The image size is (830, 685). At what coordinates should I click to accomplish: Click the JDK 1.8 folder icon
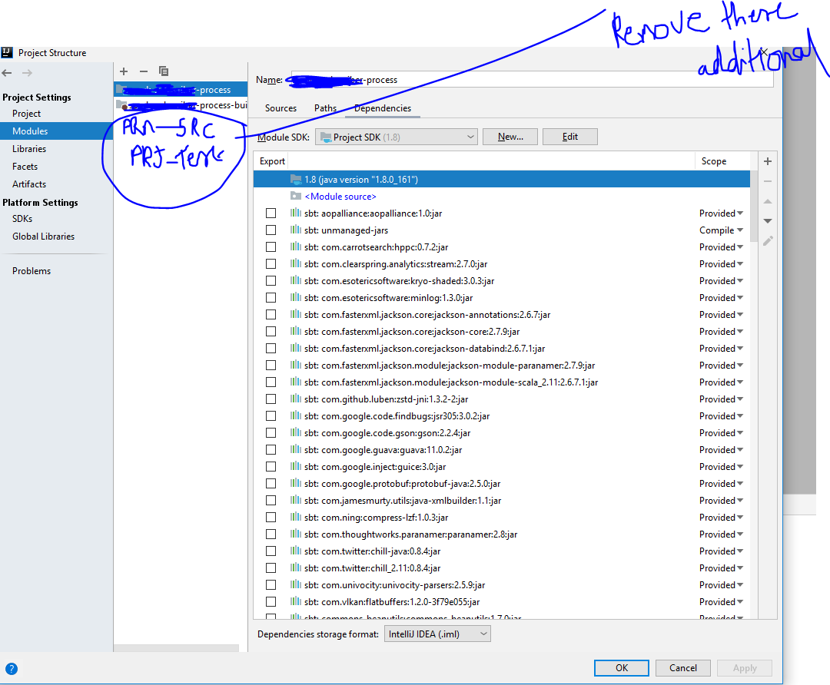295,180
